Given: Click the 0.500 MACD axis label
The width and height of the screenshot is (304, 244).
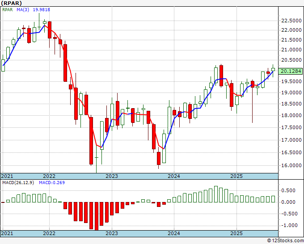Looking at the screenshot, I should tap(288, 190).
